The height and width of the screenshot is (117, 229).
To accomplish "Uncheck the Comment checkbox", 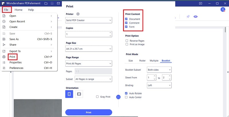I will tap(126, 23).
